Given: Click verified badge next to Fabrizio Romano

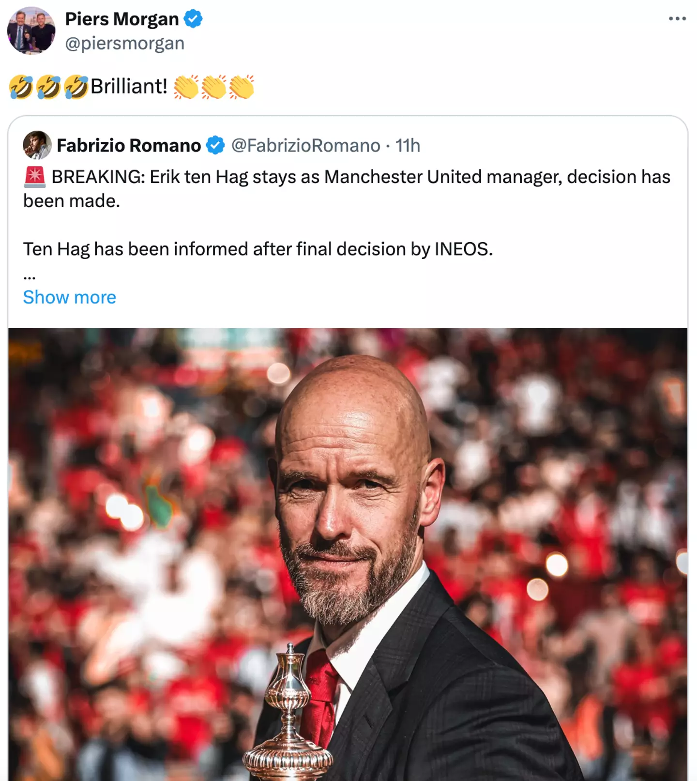Looking at the screenshot, I should point(215,145).
